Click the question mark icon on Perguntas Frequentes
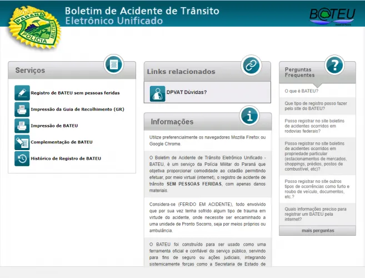 tap(334, 65)
